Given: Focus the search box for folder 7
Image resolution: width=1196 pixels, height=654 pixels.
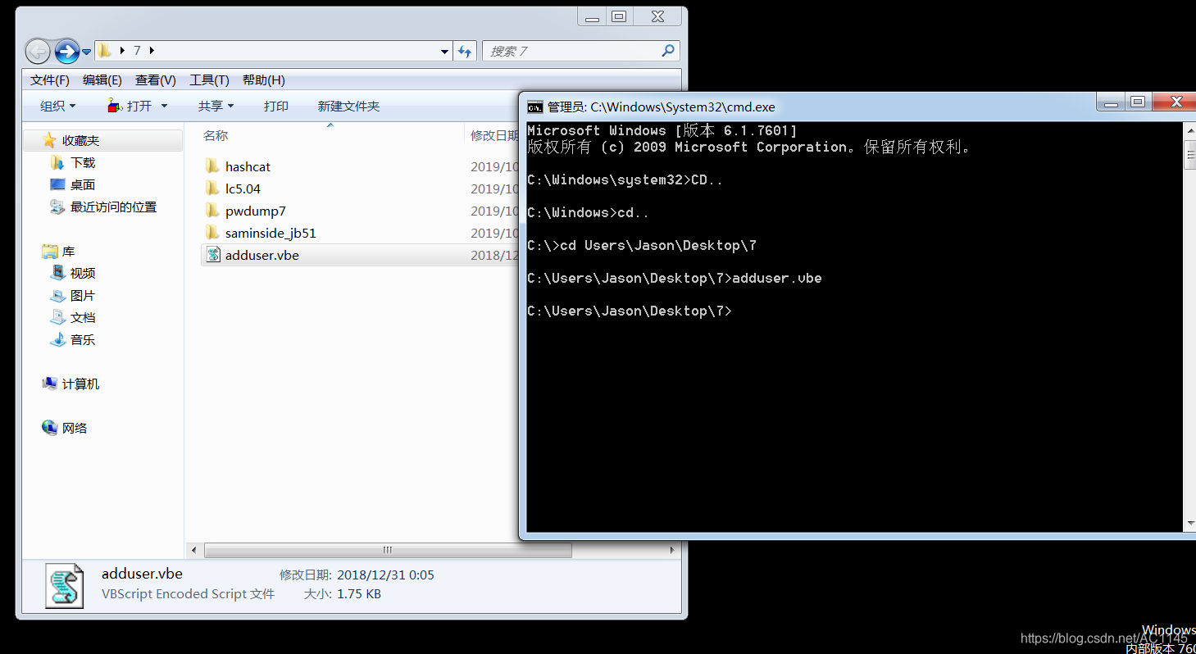Looking at the screenshot, I should 580,51.
